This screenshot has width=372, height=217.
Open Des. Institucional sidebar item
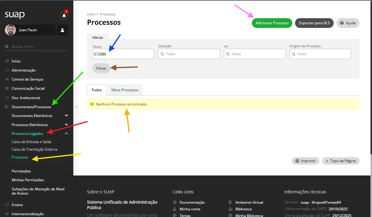click(x=26, y=98)
